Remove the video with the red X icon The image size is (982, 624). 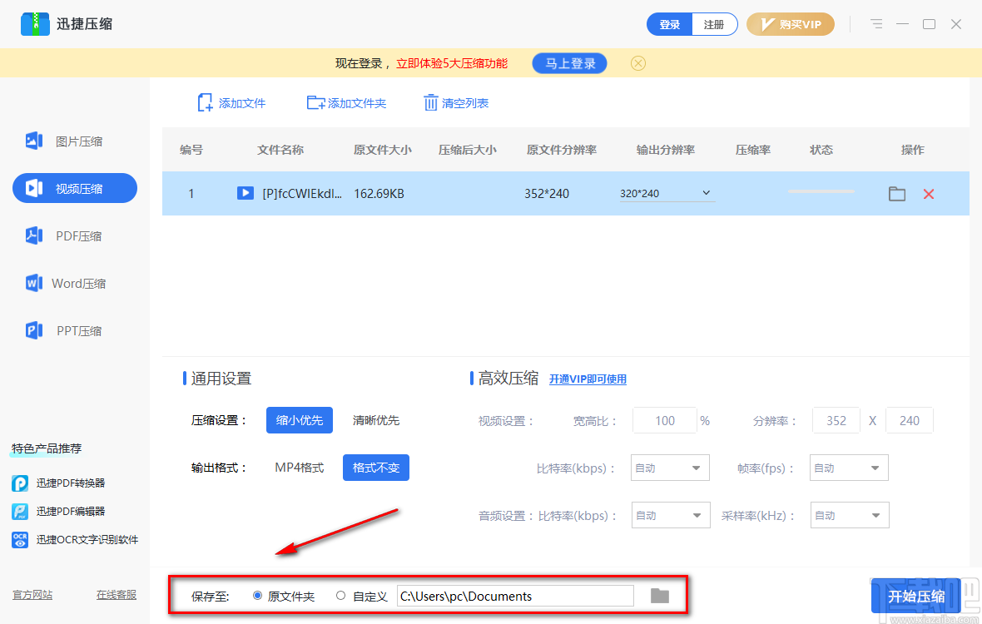pos(928,193)
